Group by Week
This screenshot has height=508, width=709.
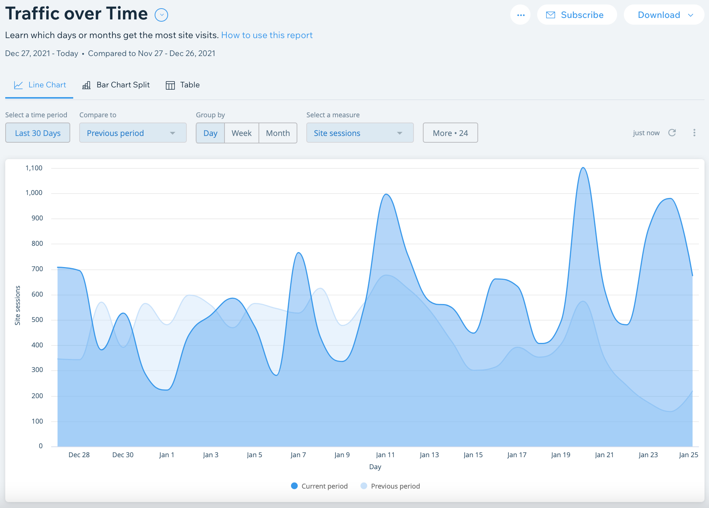[242, 133]
